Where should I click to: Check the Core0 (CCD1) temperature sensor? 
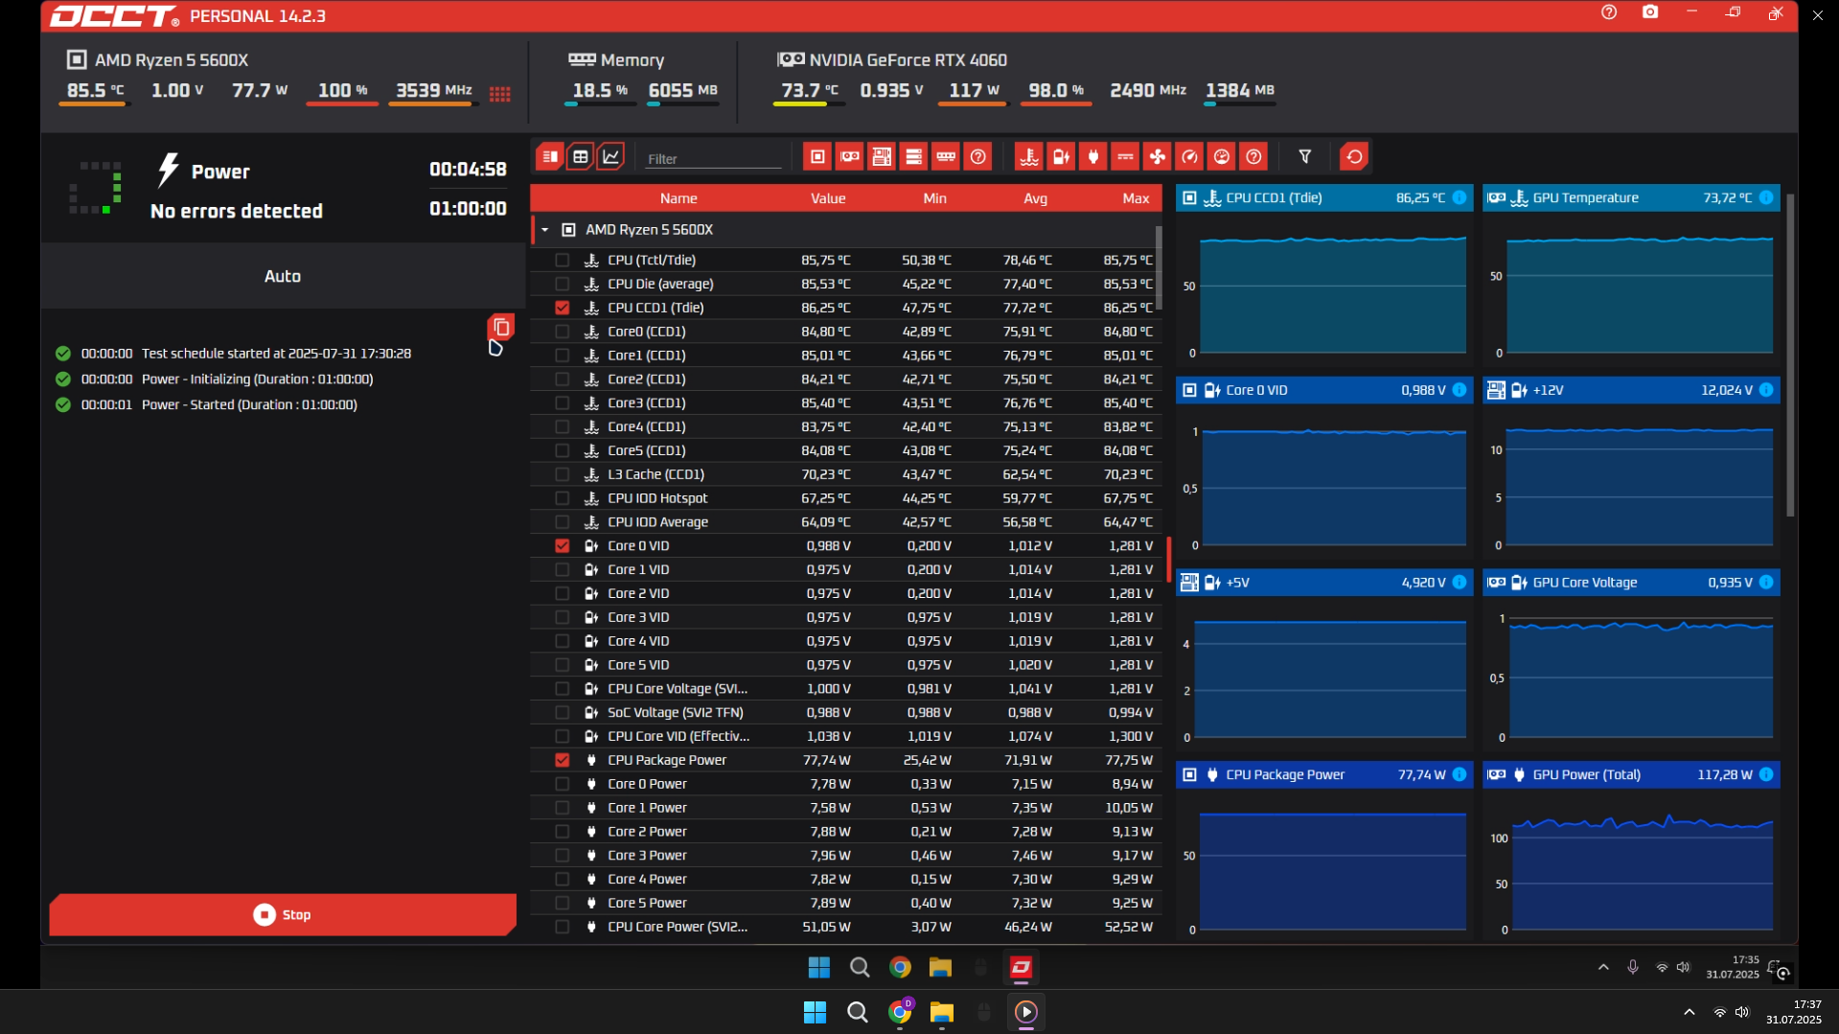point(563,332)
